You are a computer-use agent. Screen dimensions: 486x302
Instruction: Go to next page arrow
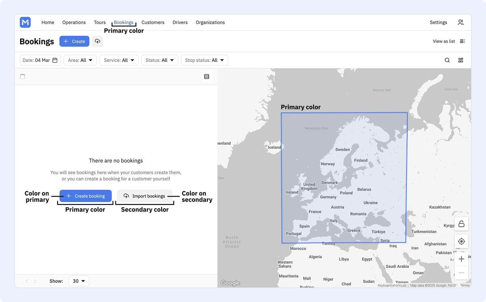35,281
